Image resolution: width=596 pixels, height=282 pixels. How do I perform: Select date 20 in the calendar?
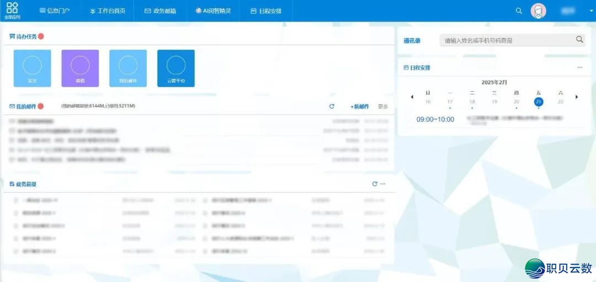point(517,102)
